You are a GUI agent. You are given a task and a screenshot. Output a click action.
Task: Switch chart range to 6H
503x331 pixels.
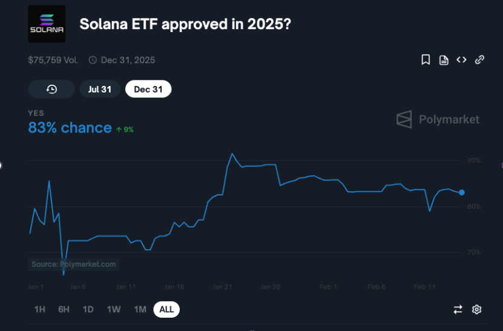coord(64,309)
